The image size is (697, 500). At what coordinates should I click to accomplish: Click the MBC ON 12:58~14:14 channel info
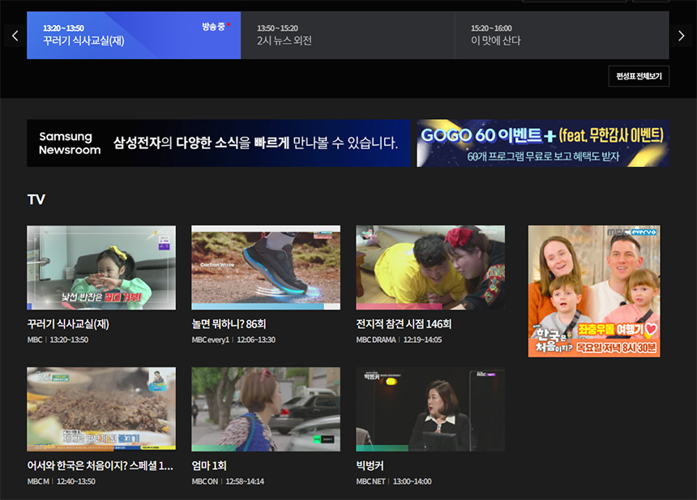coord(228,482)
